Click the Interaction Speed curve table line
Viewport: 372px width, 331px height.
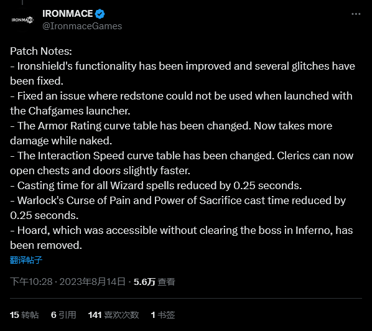point(182,163)
